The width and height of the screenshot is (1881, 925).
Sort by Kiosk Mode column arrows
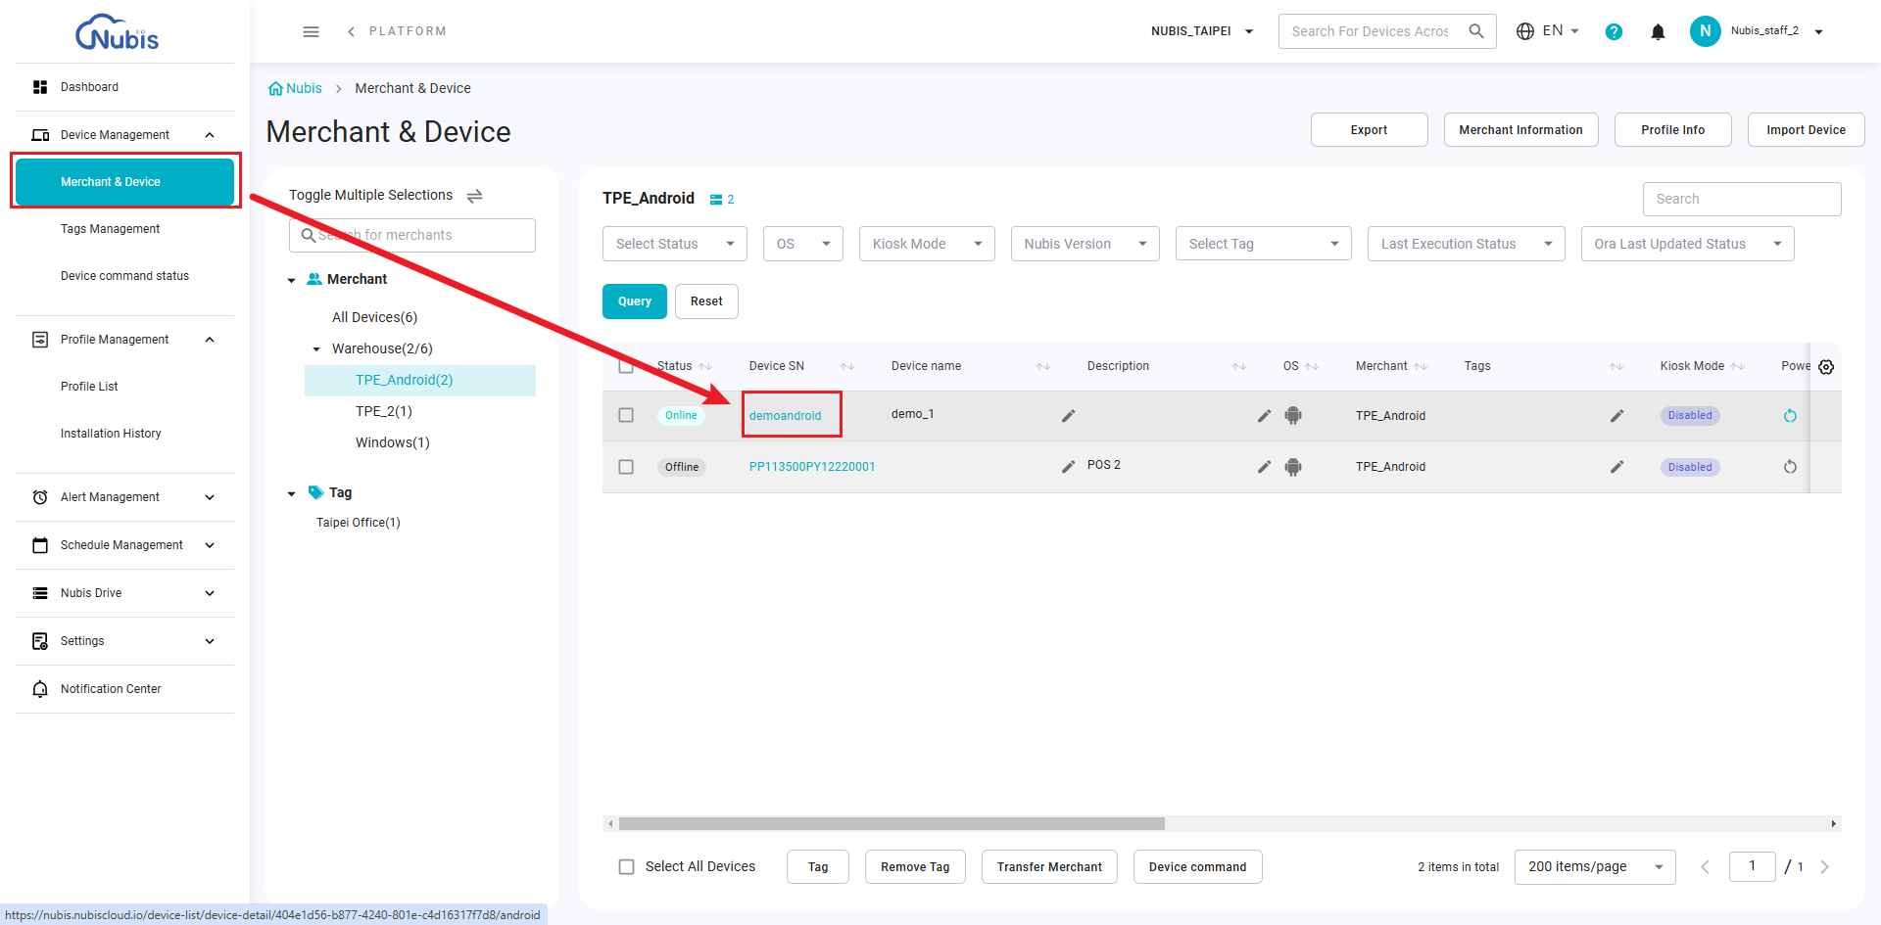coord(1737,367)
